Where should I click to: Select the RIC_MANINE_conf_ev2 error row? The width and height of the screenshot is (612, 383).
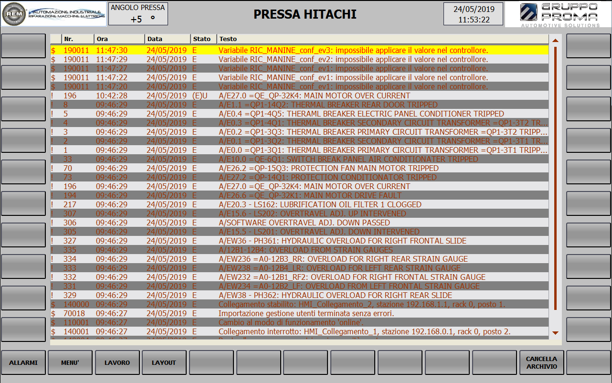click(x=299, y=60)
